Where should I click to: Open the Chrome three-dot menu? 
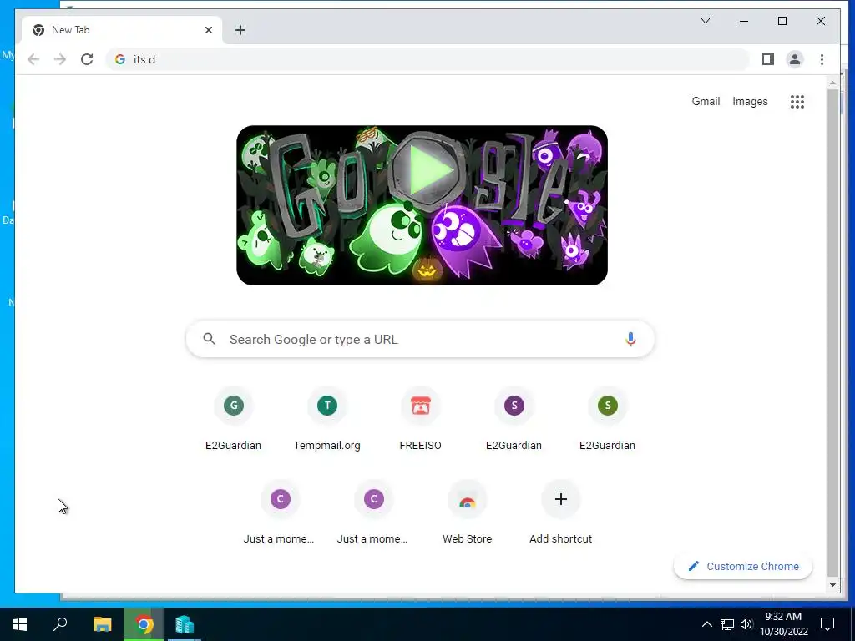click(x=822, y=59)
